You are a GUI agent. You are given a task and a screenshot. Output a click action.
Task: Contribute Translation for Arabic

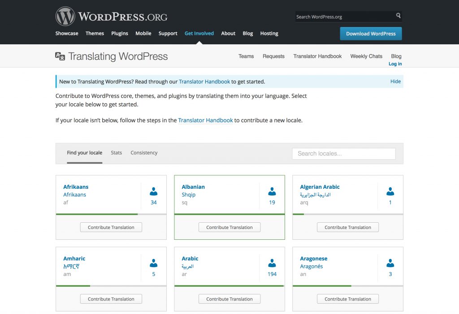click(229, 299)
